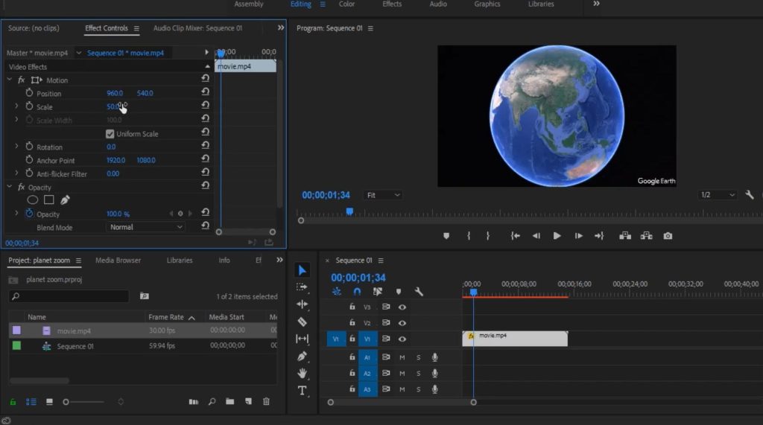Select the Ripple Edit tool

pos(302,304)
